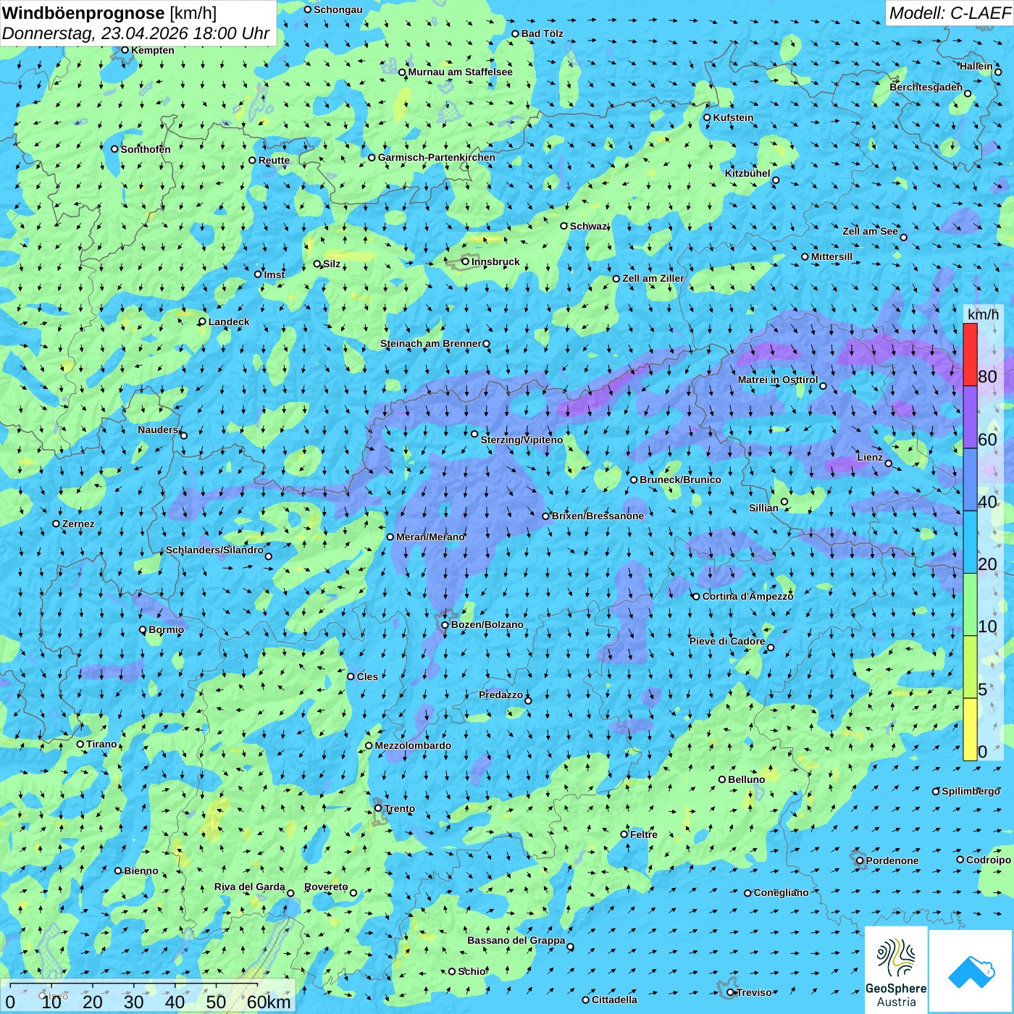Click the Bruneck/Brunico label
The width and height of the screenshot is (1014, 1014).
680,479
